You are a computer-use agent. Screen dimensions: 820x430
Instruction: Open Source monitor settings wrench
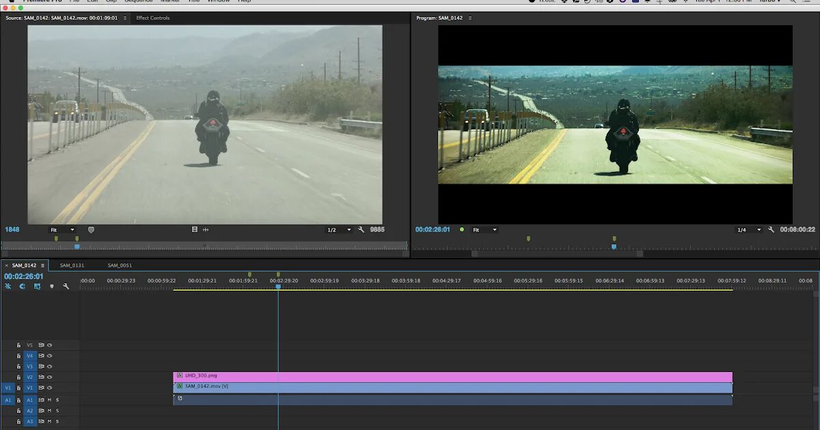click(361, 230)
